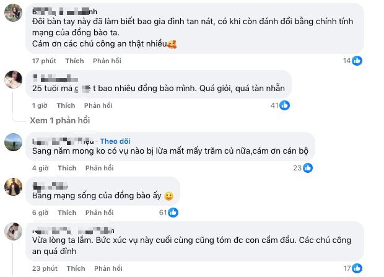Click Phản hồi under the 4 giờ comment
The image size is (384, 277).
pyautogui.click(x=99, y=168)
